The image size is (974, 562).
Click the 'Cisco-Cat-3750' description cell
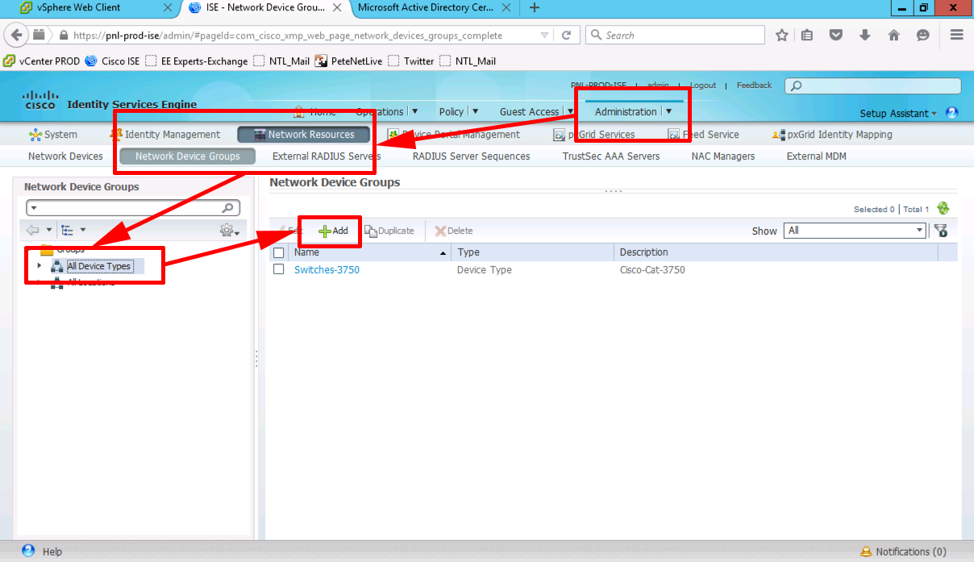(x=652, y=270)
